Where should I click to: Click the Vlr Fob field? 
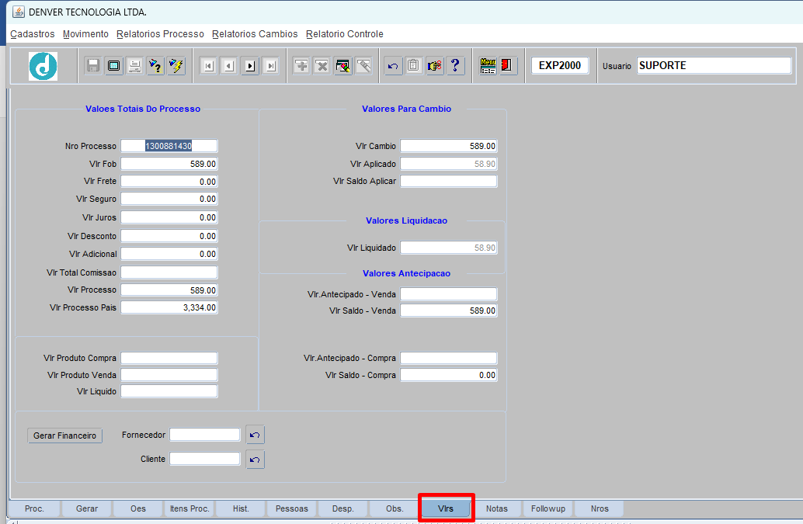tap(169, 164)
